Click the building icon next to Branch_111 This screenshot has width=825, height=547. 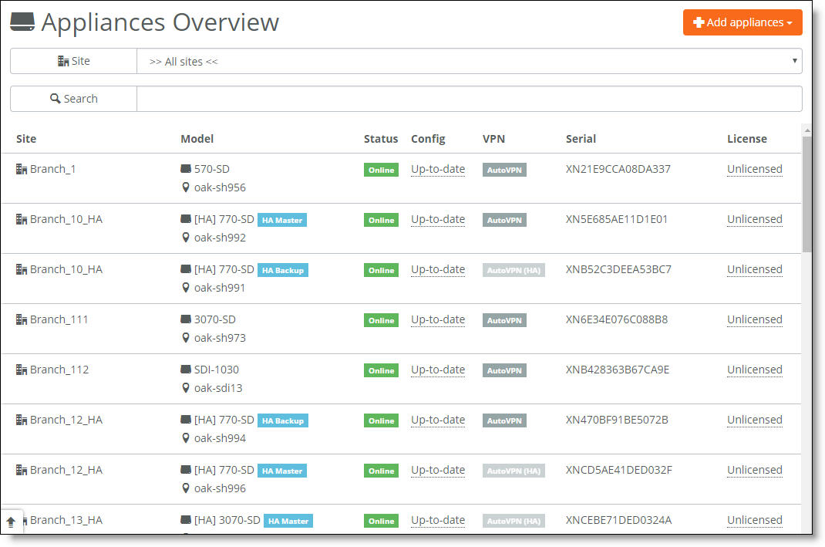pyautogui.click(x=22, y=319)
